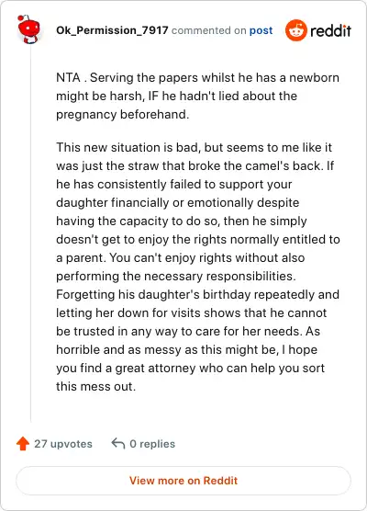The height and width of the screenshot is (511, 367).
Task: Click the line starting "Forgetting his daughter's birthday"
Action: coord(198,295)
